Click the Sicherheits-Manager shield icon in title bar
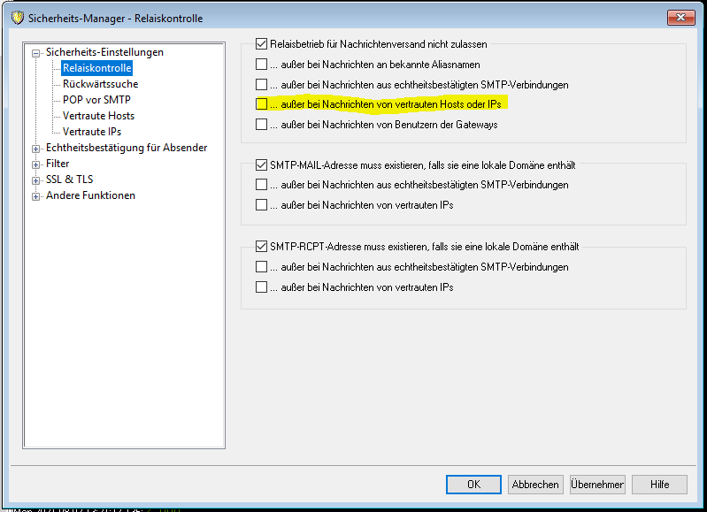The width and height of the screenshot is (707, 512). point(16,18)
